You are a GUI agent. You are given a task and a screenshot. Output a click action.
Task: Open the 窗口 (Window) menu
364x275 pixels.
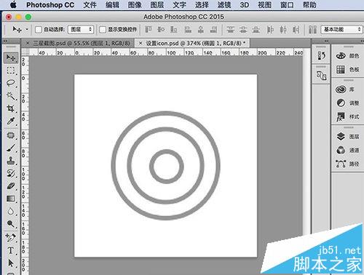point(287,5)
